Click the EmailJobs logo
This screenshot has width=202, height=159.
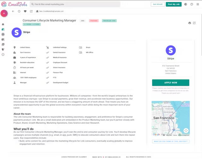(14, 4)
